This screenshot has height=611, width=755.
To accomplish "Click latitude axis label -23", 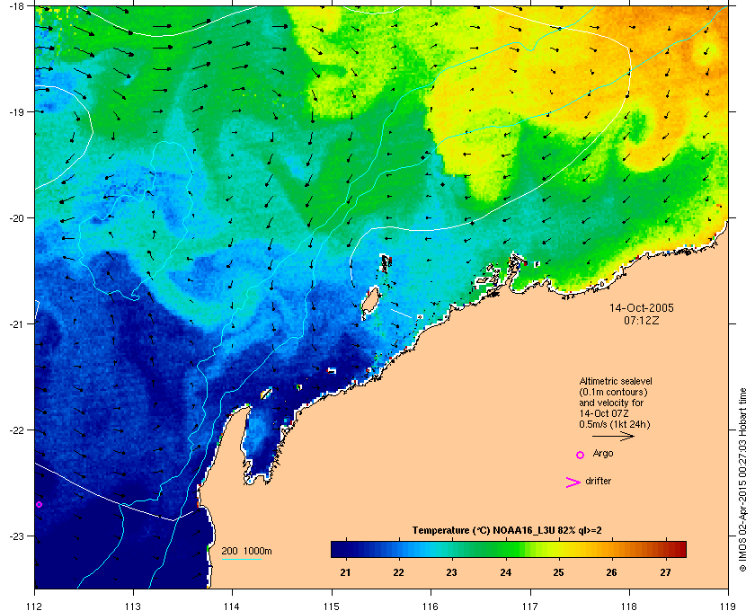I will click(16, 536).
